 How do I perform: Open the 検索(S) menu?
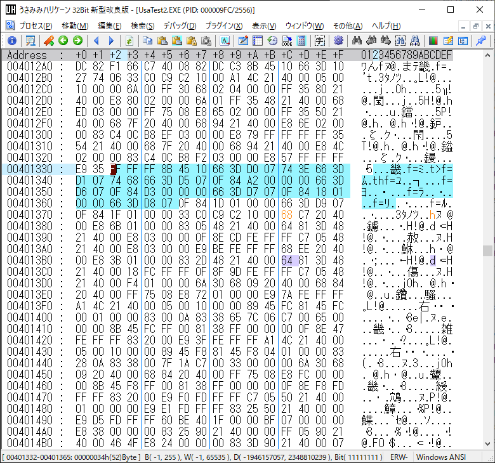(142, 25)
